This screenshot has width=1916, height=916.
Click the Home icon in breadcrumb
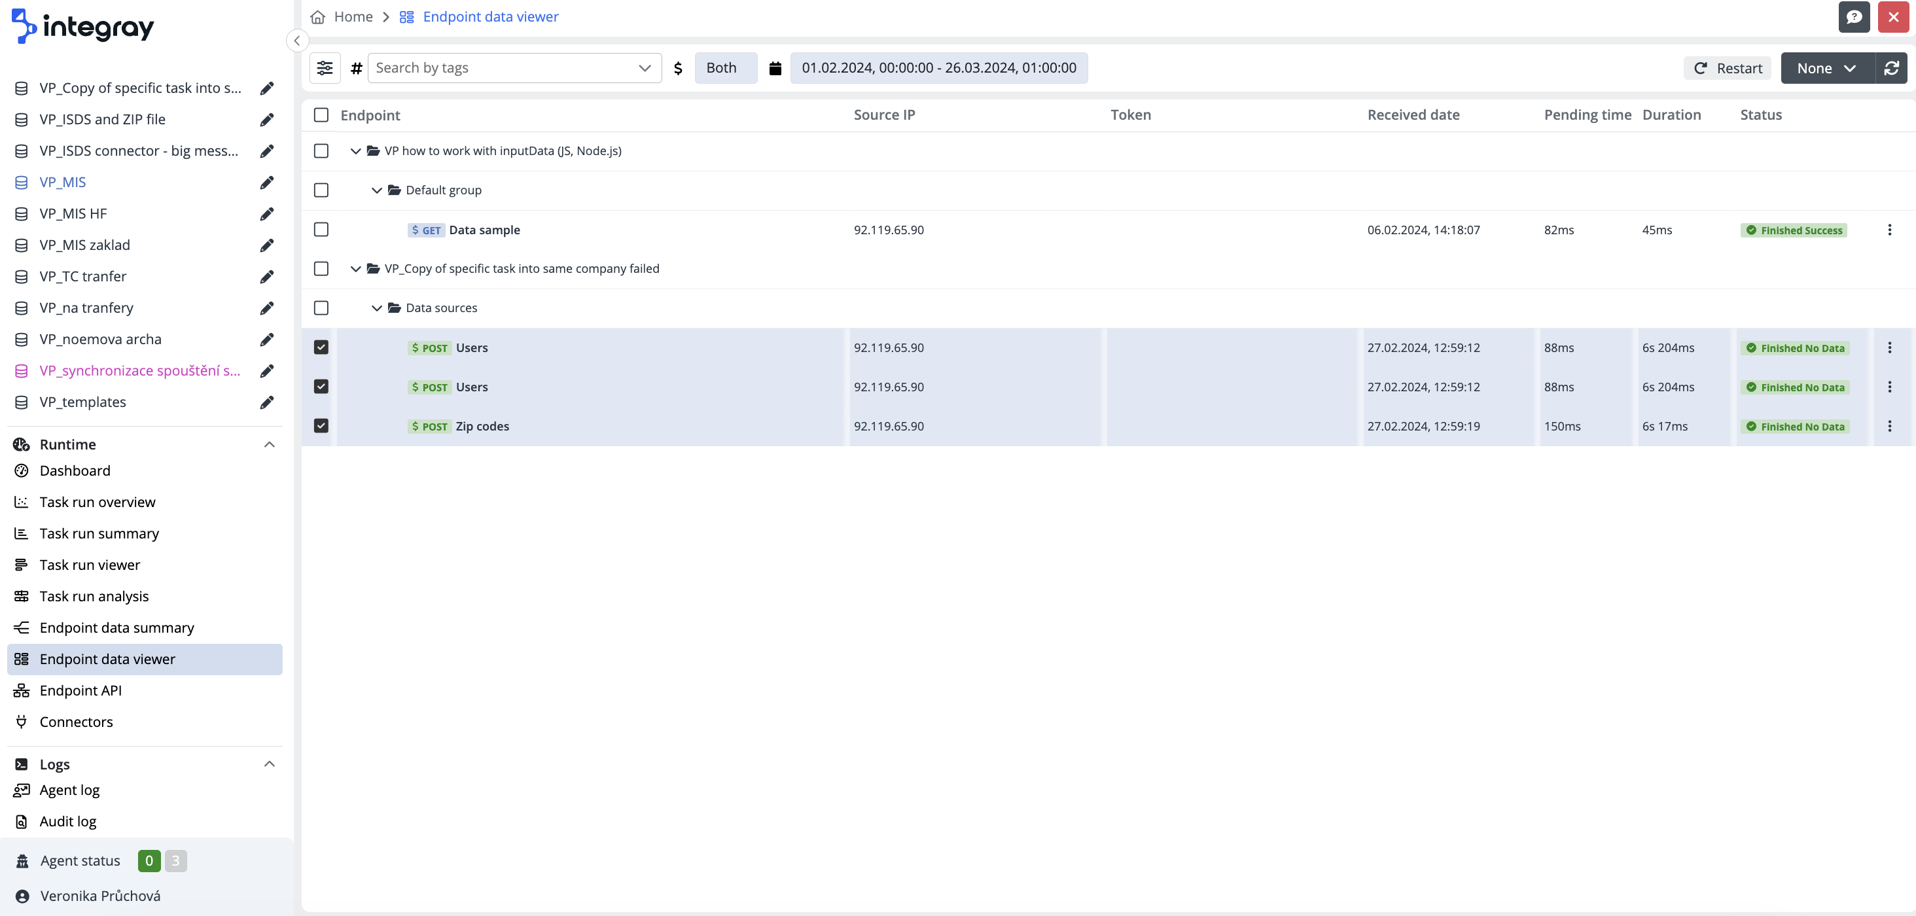point(317,16)
